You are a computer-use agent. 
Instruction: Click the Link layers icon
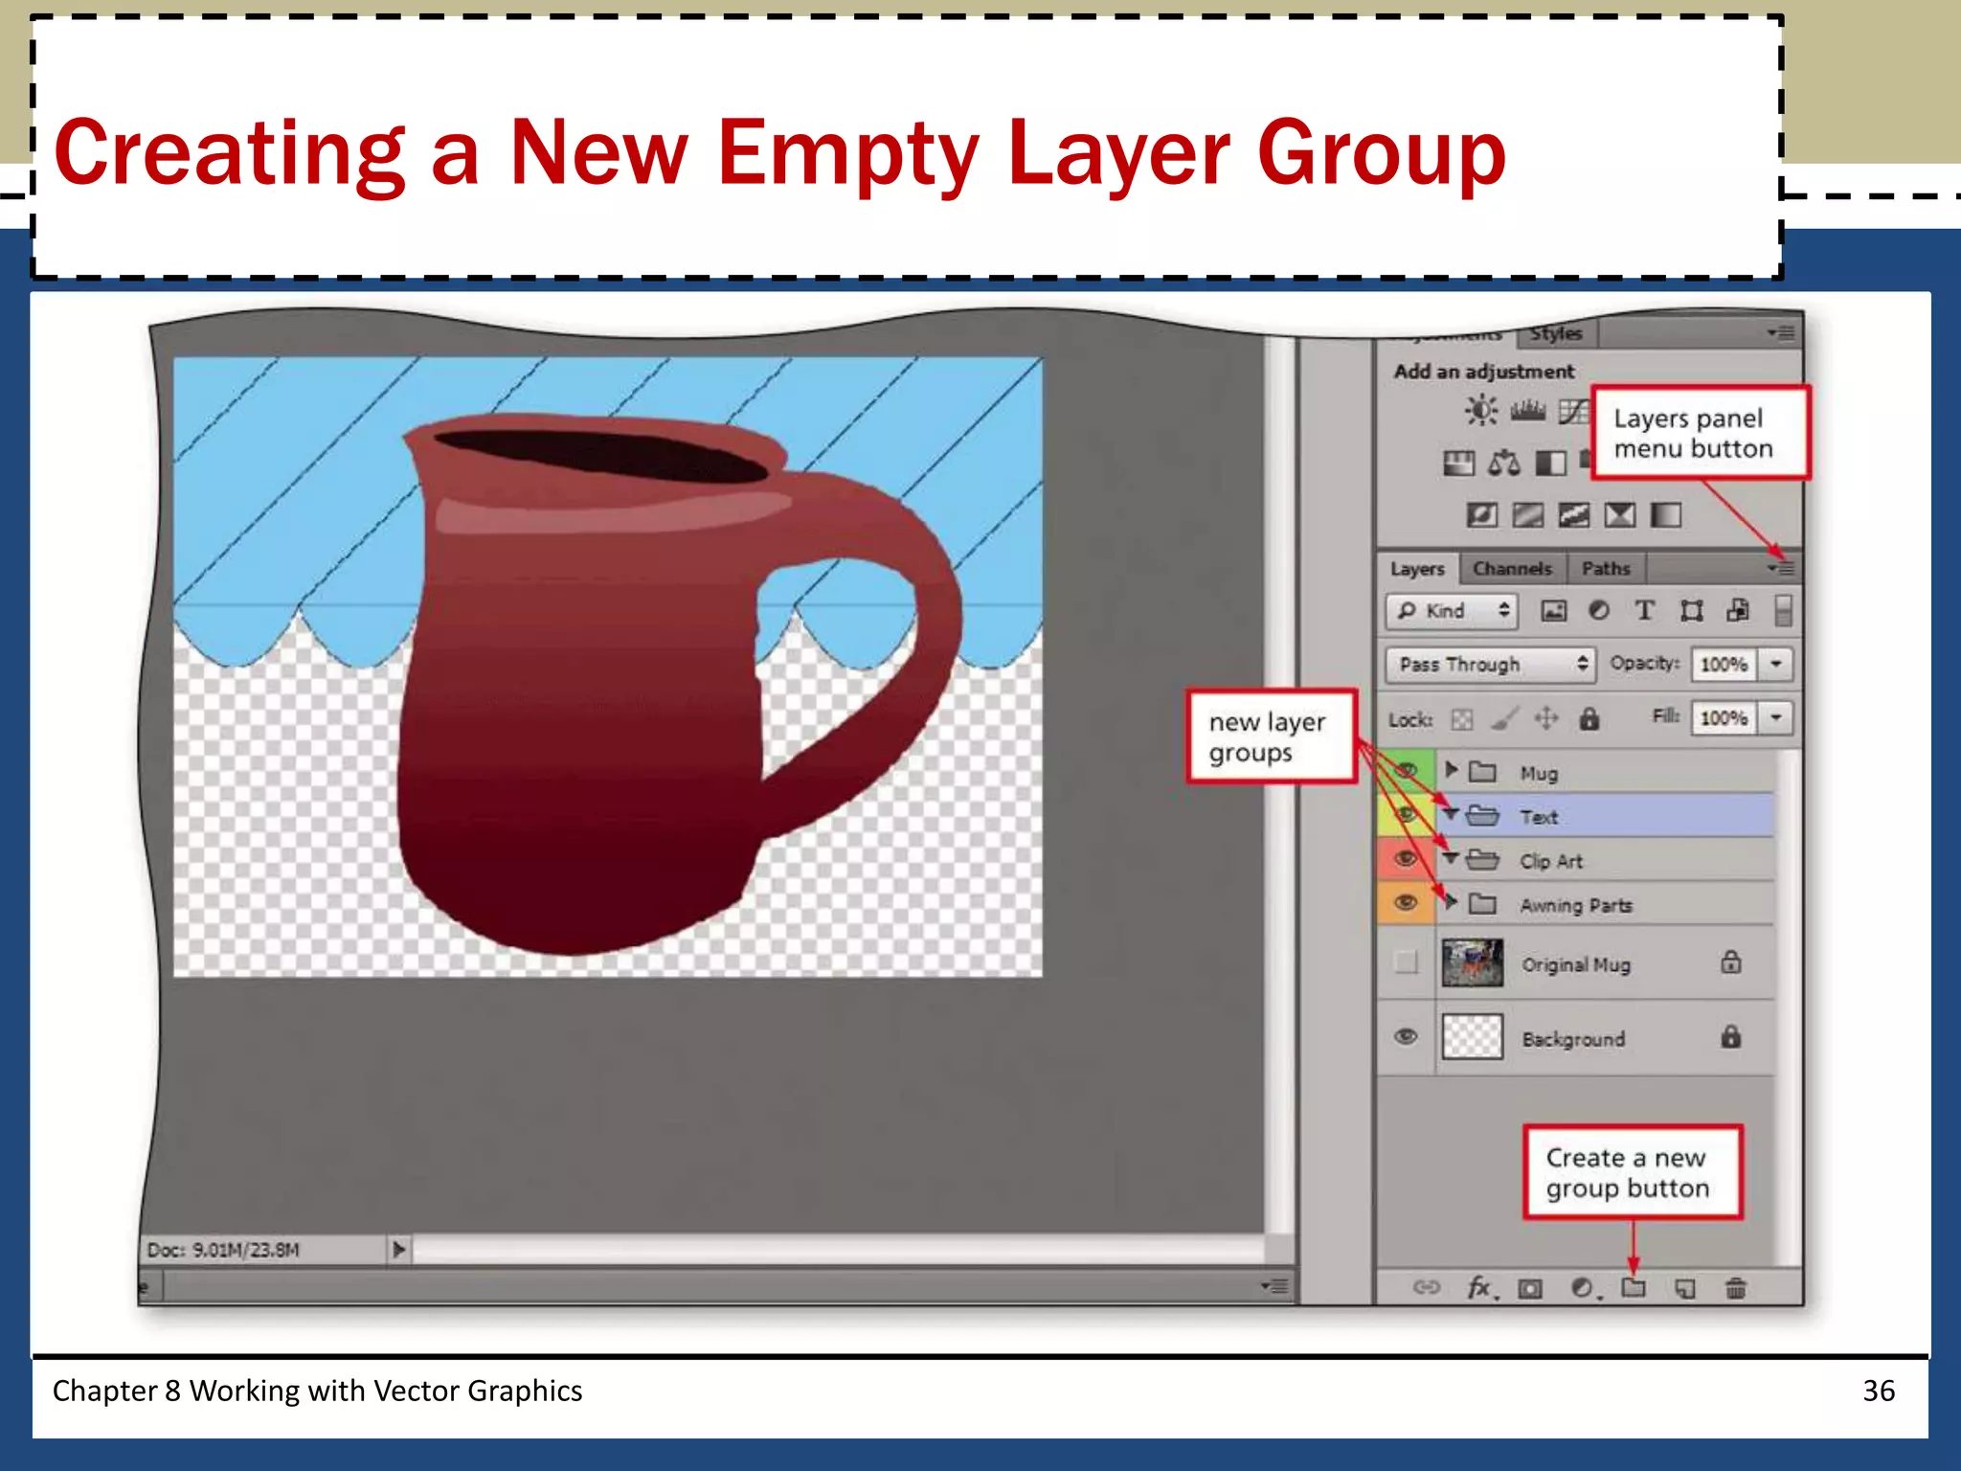click(1427, 1287)
